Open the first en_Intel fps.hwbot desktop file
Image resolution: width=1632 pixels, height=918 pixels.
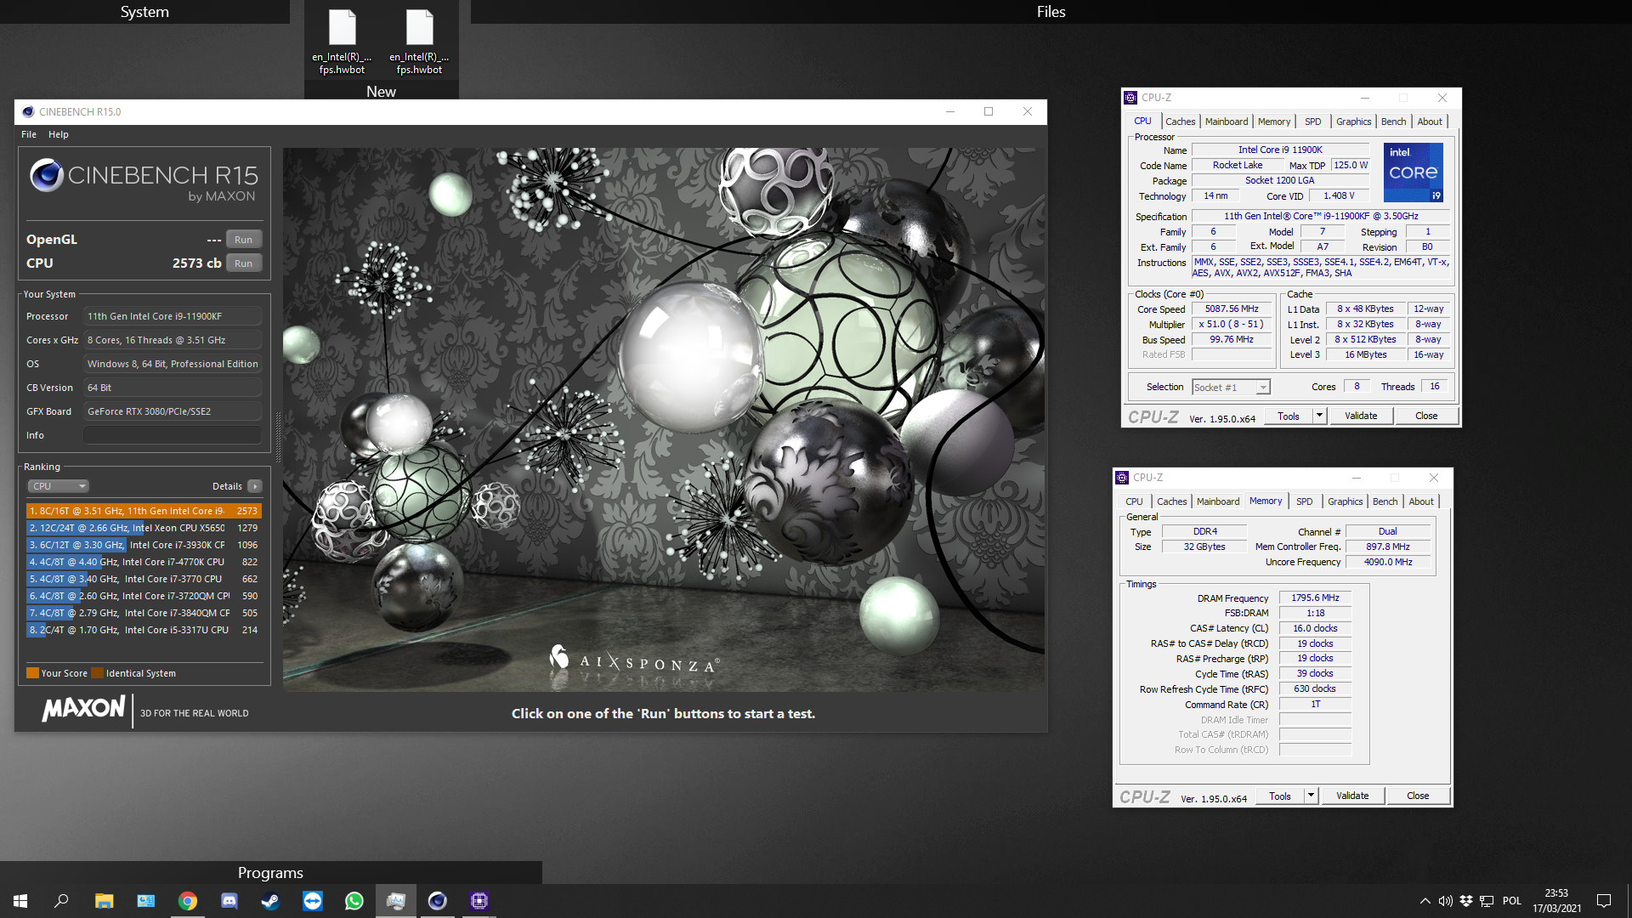(x=342, y=42)
